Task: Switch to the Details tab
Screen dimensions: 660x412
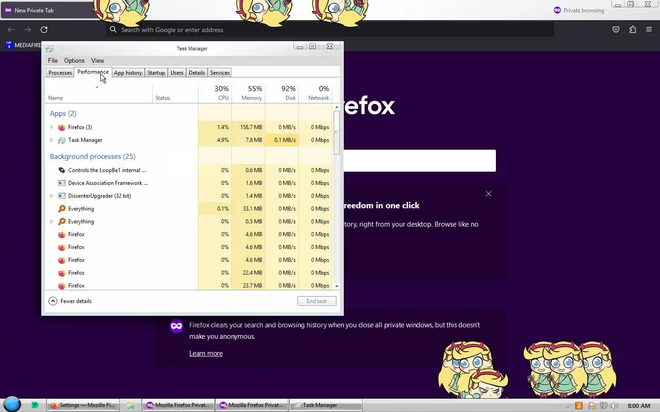Action: [197, 73]
